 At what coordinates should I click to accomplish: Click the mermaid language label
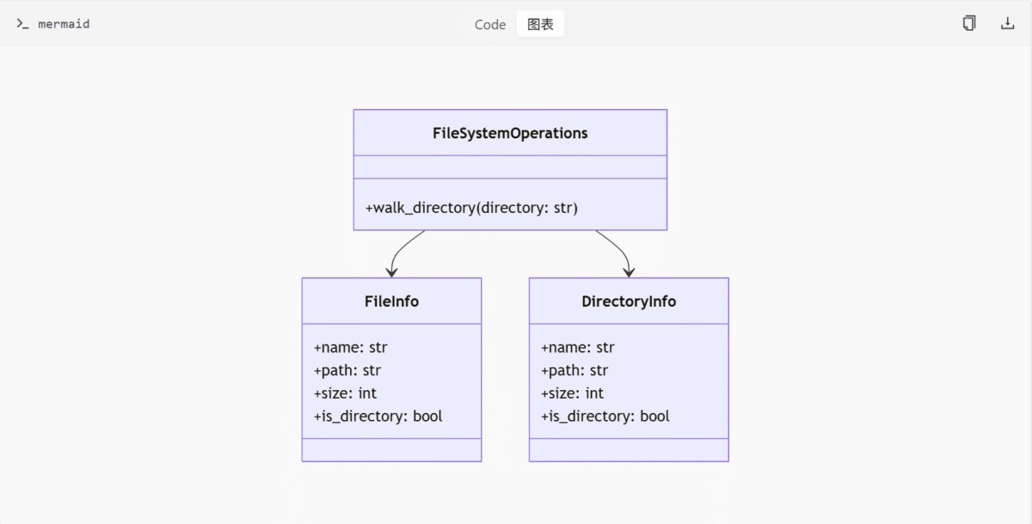pos(64,24)
